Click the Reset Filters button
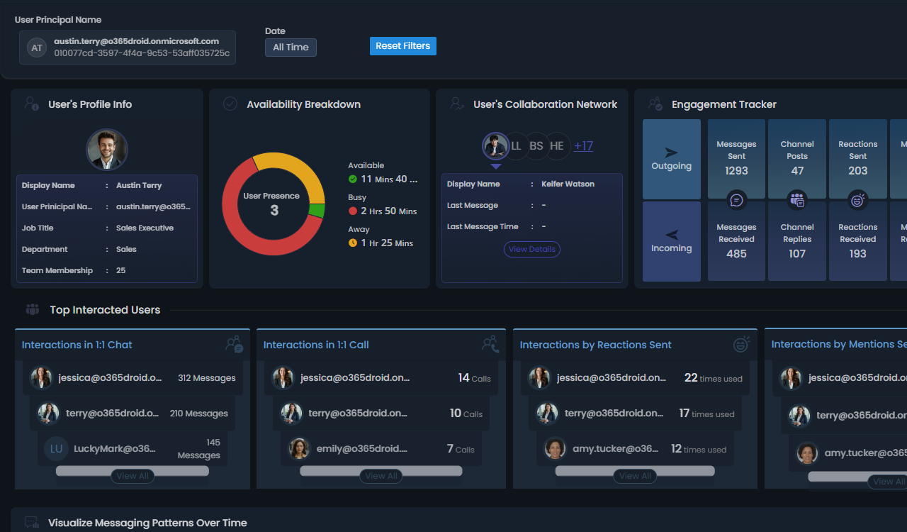 coord(402,45)
